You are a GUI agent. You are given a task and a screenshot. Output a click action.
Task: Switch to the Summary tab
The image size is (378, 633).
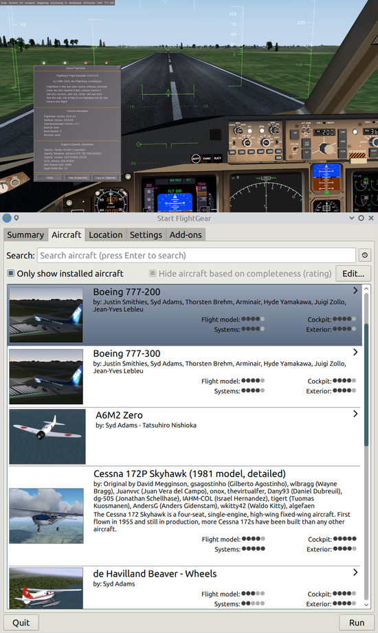click(x=25, y=234)
